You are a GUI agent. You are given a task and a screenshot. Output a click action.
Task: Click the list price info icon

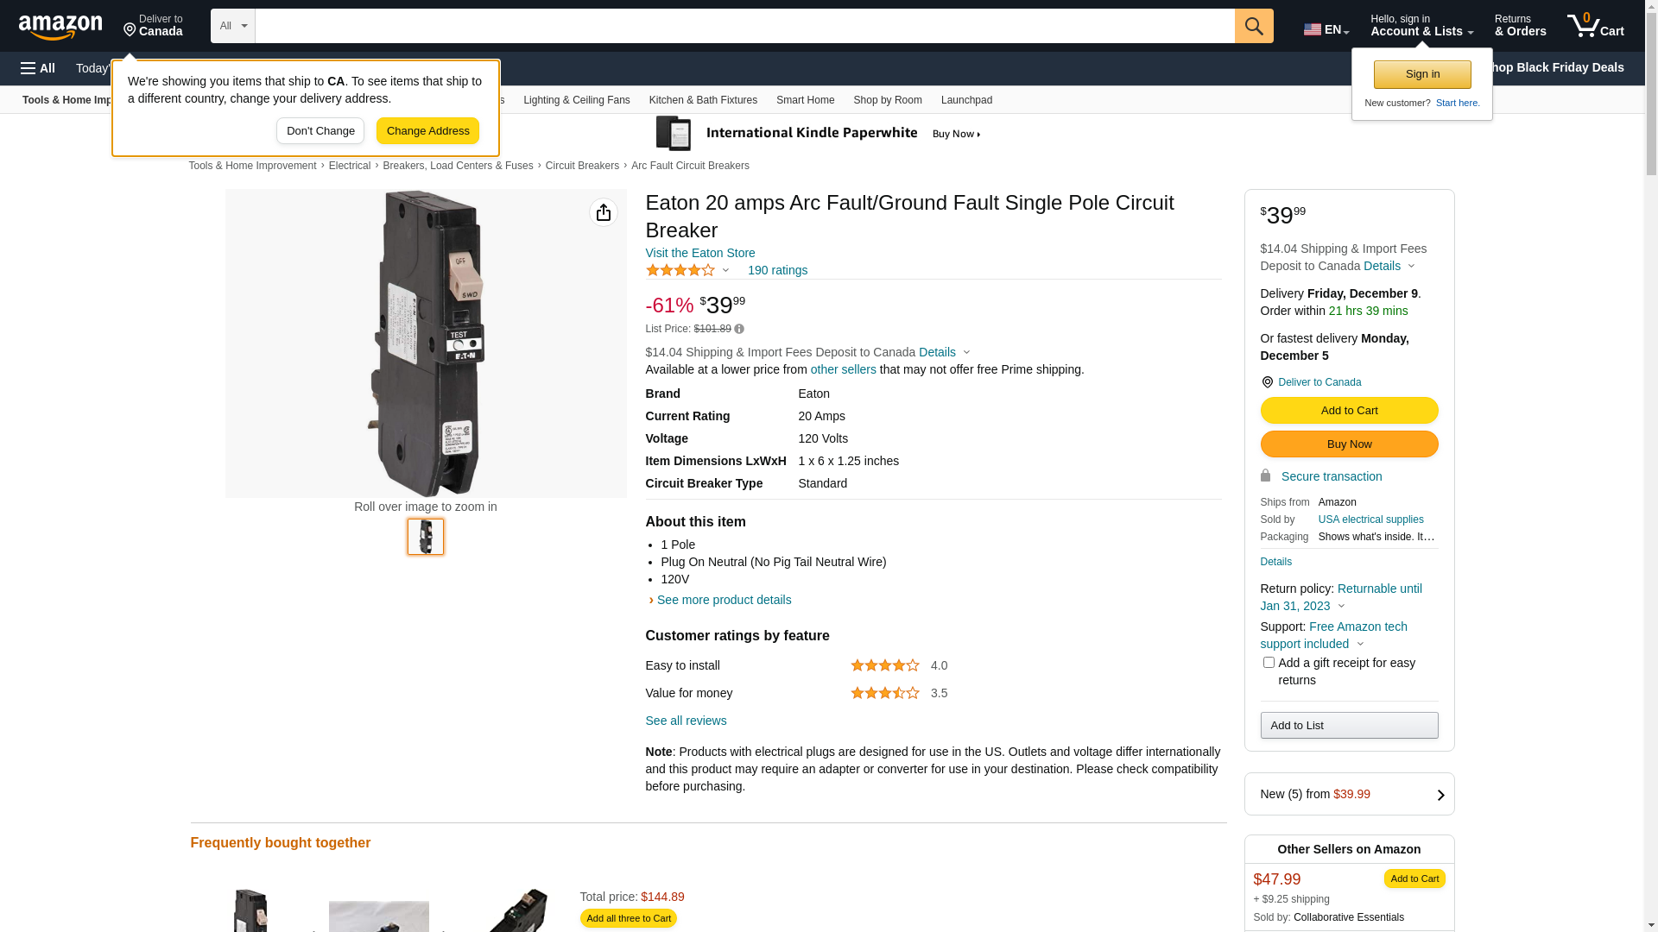tap(739, 329)
